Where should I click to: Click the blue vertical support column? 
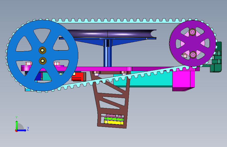(x=108, y=53)
